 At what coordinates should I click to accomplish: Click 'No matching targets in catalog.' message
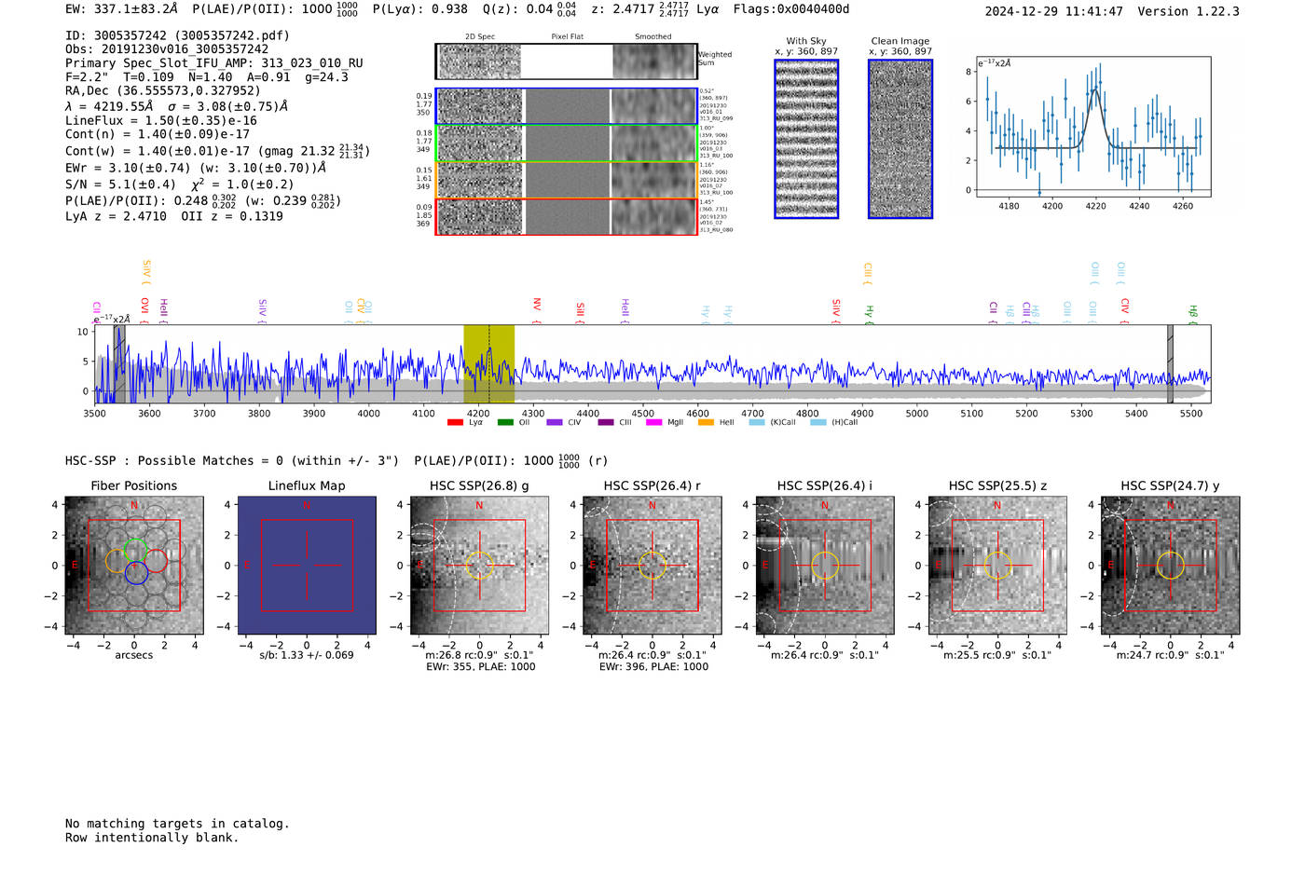(177, 824)
